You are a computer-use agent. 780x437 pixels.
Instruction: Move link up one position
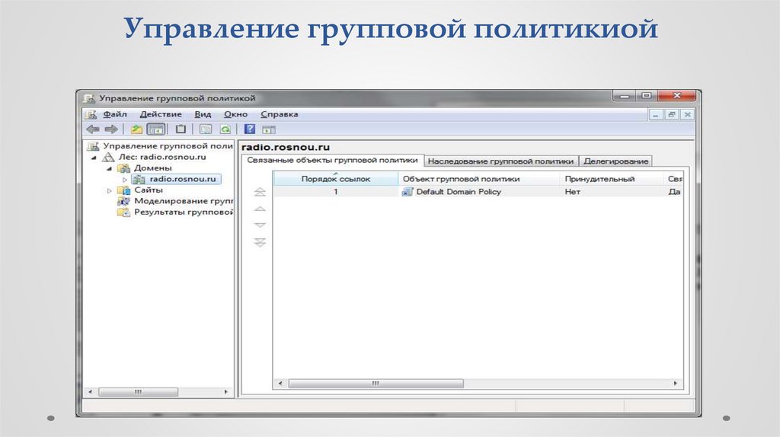(260, 209)
